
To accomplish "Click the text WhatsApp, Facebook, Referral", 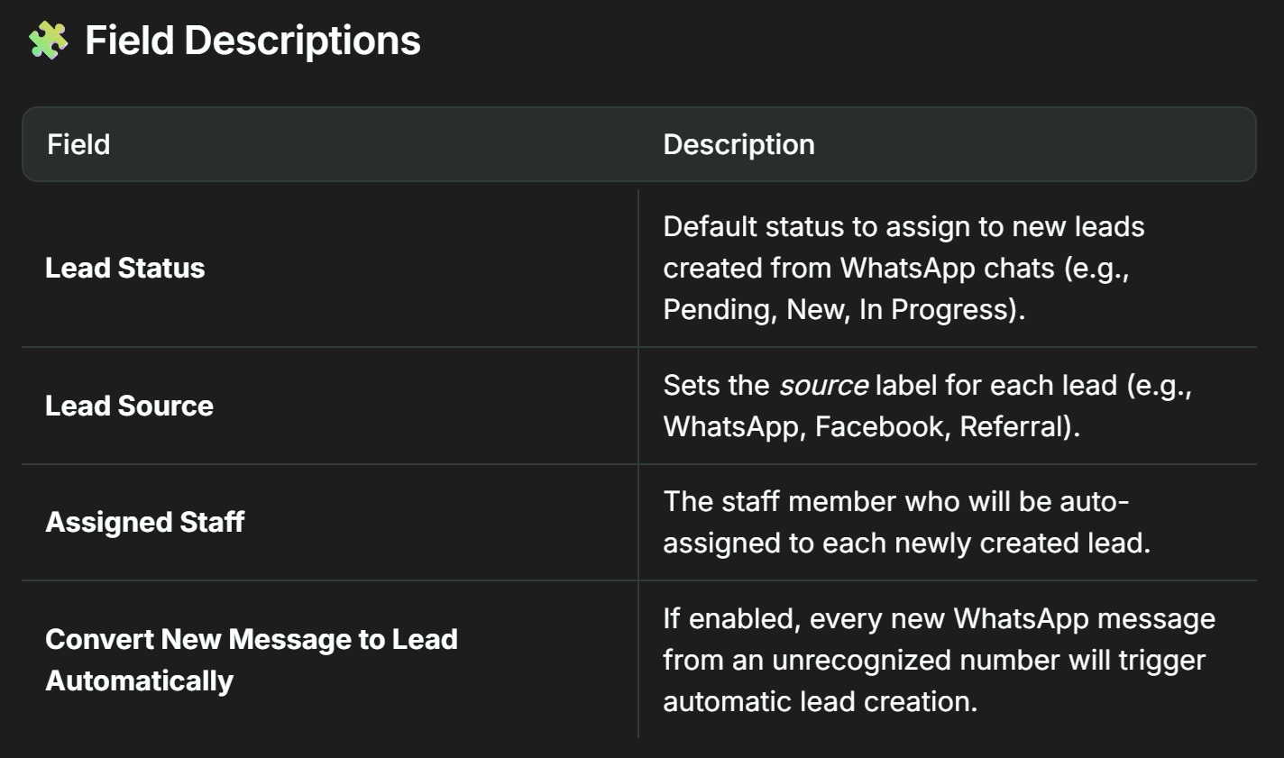I will [x=870, y=426].
